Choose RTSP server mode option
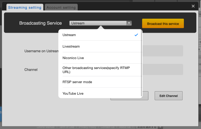 point(100,82)
